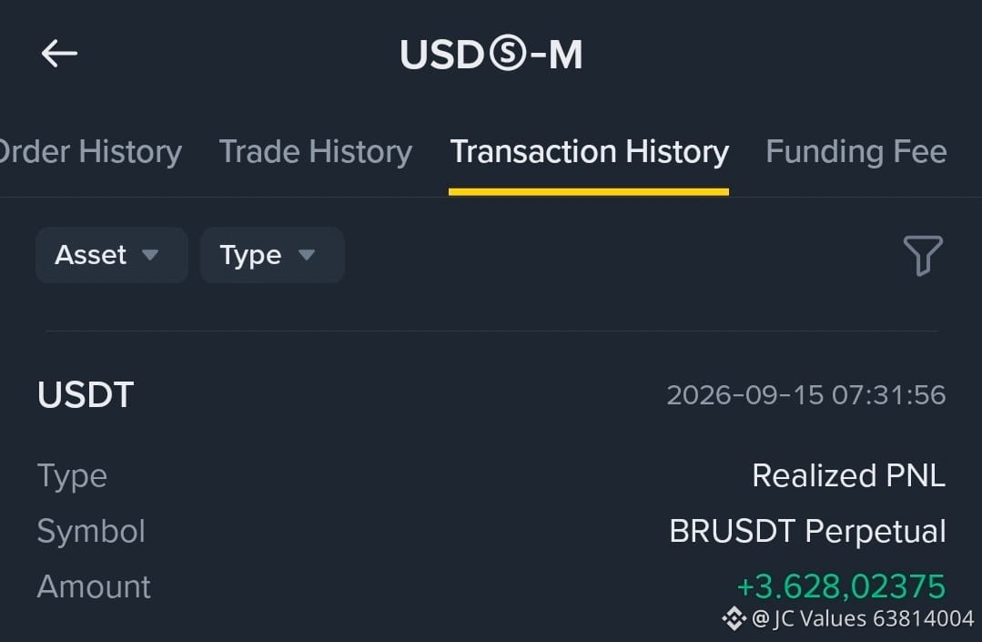This screenshot has height=642, width=982.
Task: Switch to Funding Fee tab
Action: tap(856, 152)
